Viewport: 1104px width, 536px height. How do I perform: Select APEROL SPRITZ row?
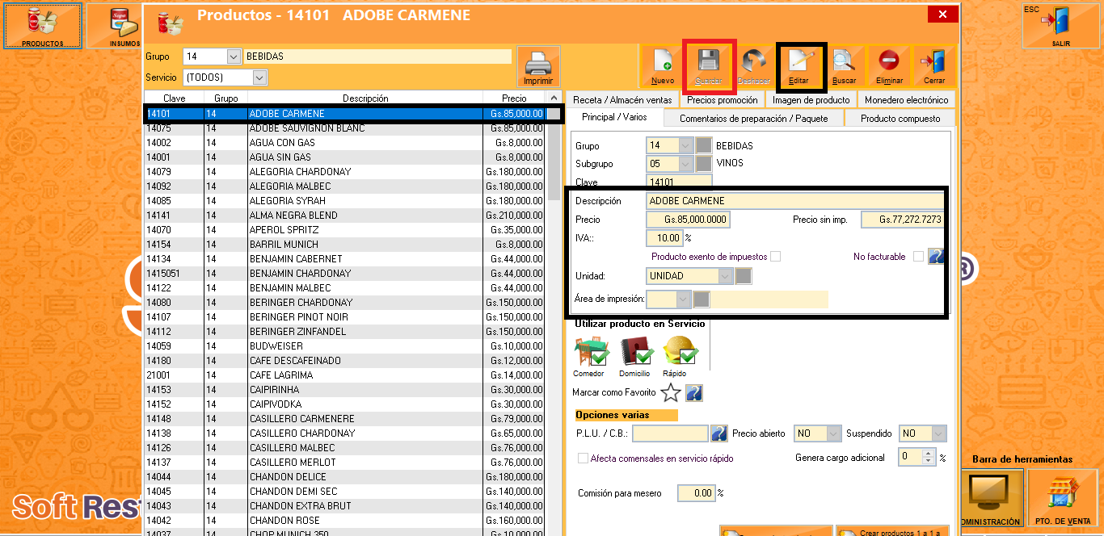coord(345,230)
